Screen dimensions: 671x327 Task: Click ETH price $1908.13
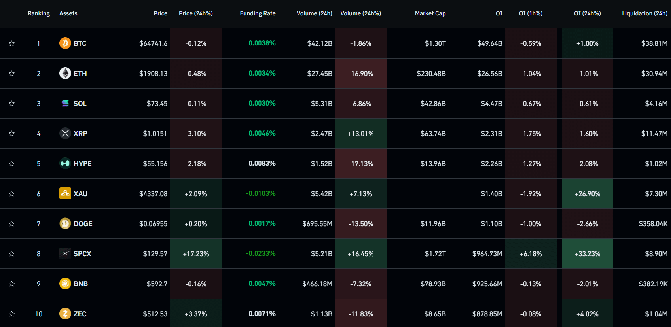(154, 74)
